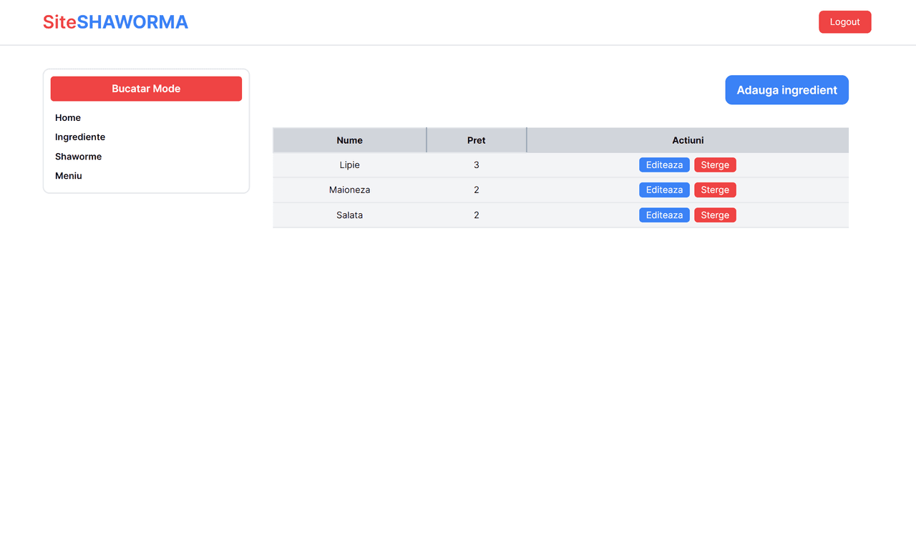
Task: Click the Adauga ingredient button
Action: [786, 90]
